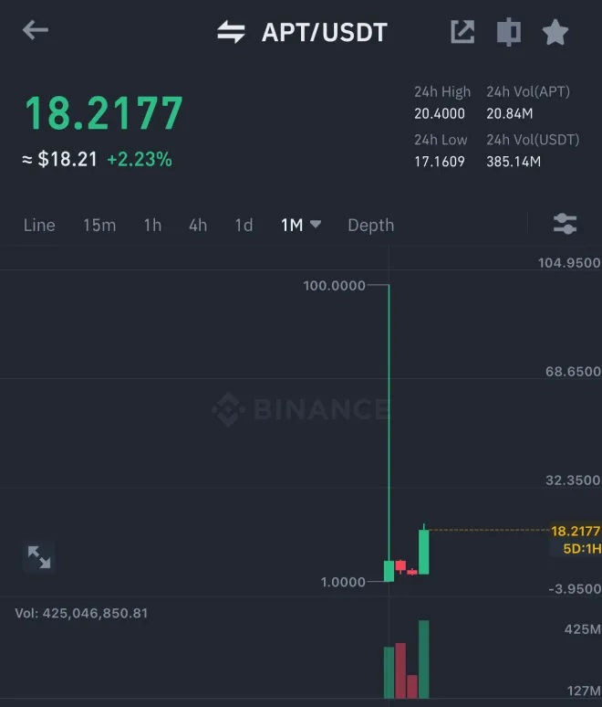Select the 15m interval tab
The image size is (602, 707).
click(x=99, y=225)
